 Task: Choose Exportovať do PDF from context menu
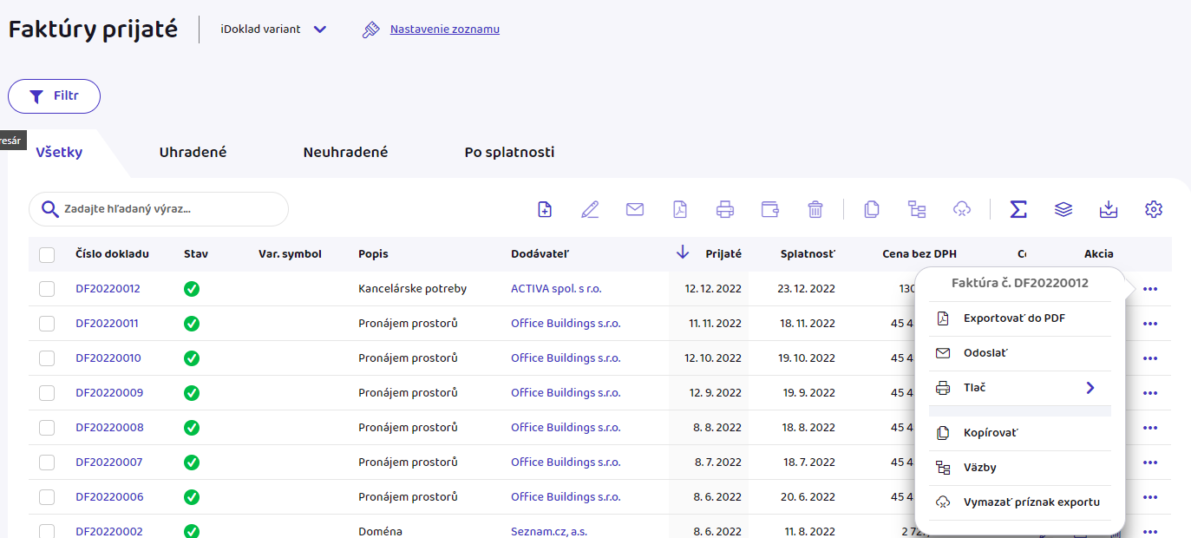click(1013, 318)
